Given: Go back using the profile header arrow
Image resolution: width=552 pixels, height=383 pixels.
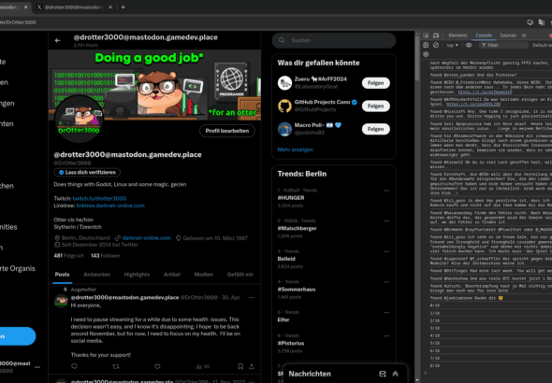Looking at the screenshot, I should point(58,41).
